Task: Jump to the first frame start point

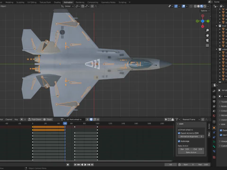Action: click(75, 165)
